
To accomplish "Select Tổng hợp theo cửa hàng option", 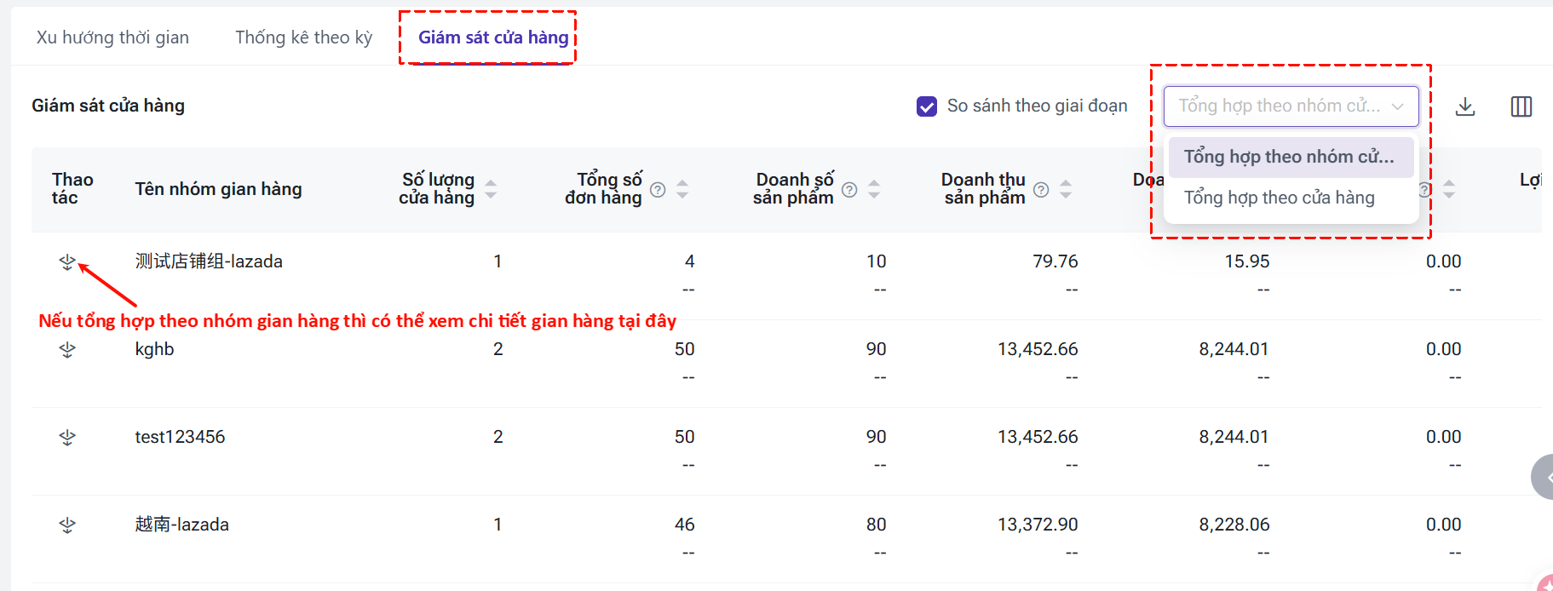I will pos(1279,198).
